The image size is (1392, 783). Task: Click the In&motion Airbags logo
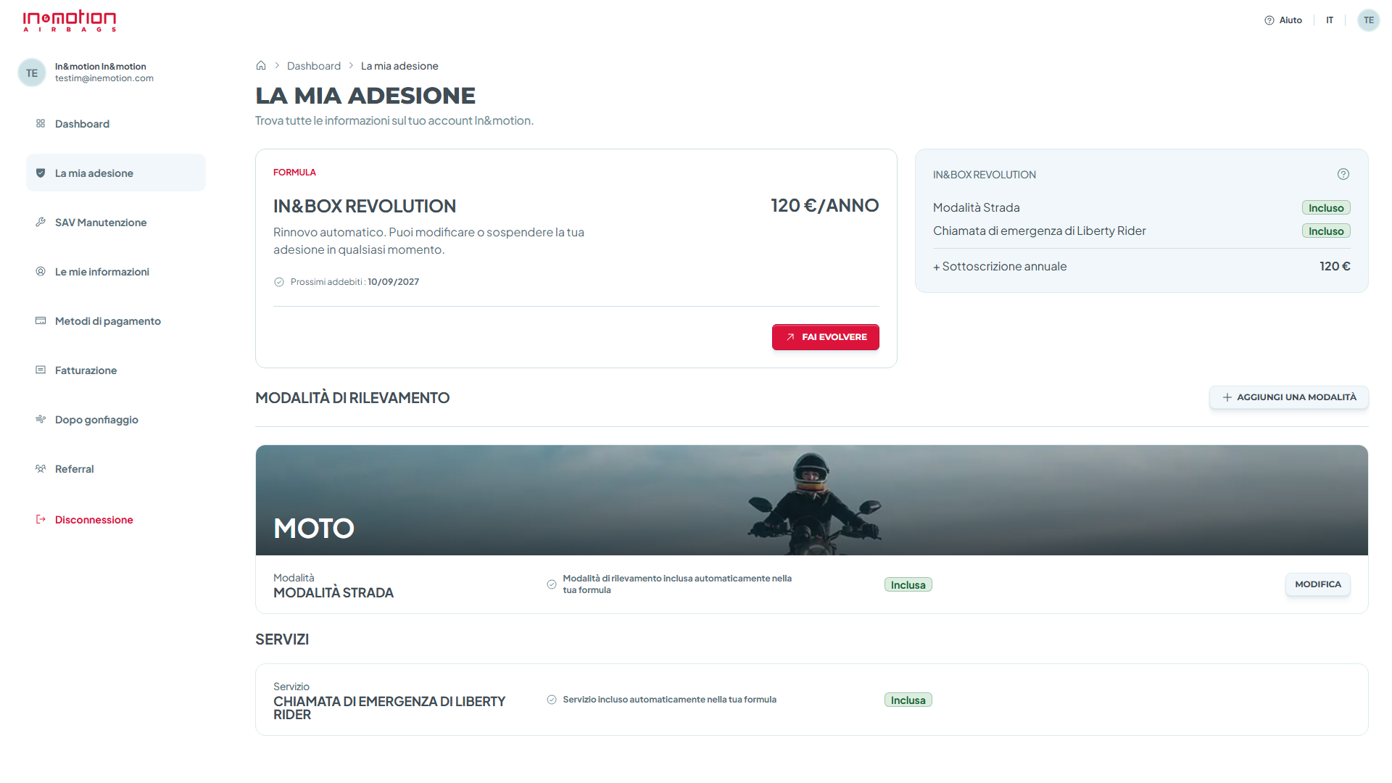(x=70, y=20)
